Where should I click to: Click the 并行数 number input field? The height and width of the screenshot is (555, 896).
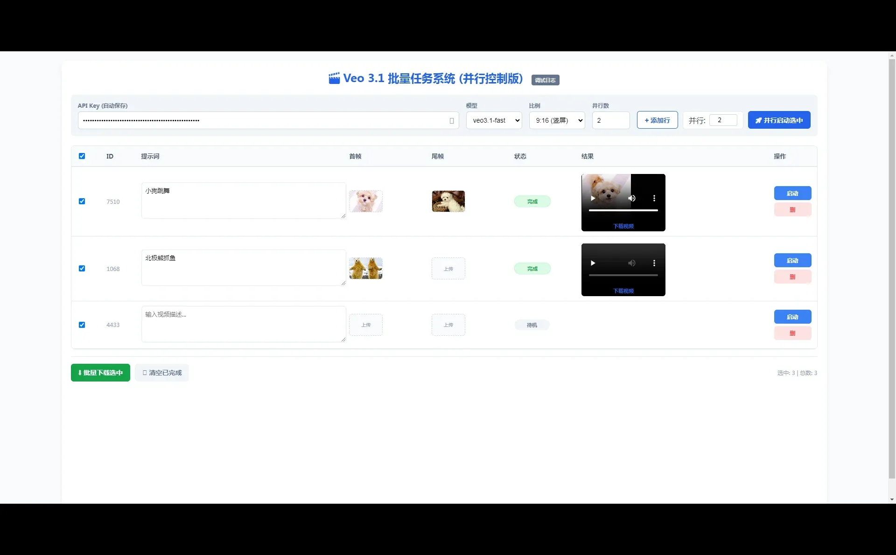pyautogui.click(x=611, y=120)
